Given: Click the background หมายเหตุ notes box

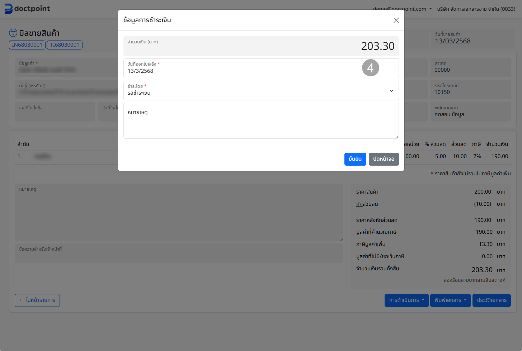Looking at the screenshot, I should pos(178,212).
